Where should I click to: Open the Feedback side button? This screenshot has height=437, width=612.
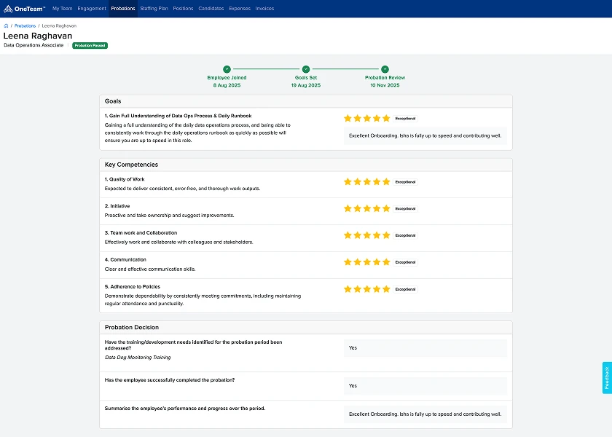point(607,378)
